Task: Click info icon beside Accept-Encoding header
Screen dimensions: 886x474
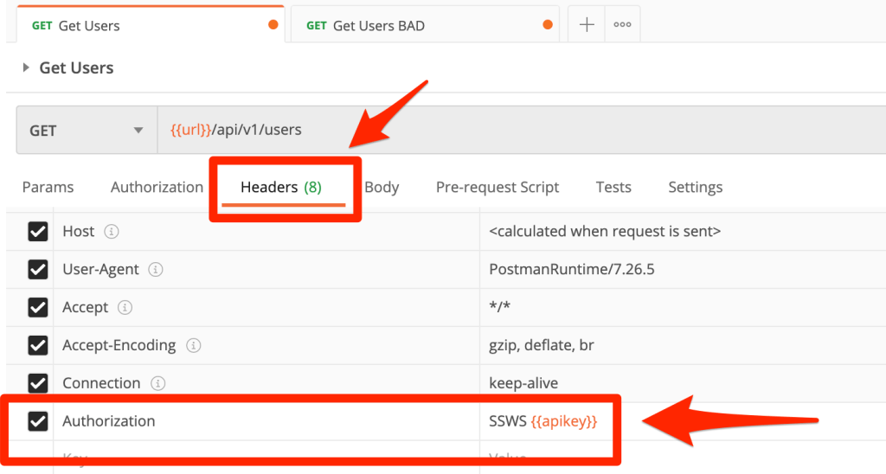Action: (193, 346)
